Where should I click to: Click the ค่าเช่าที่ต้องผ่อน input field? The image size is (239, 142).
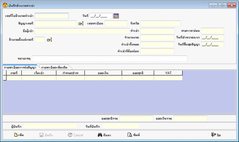(x=157, y=51)
